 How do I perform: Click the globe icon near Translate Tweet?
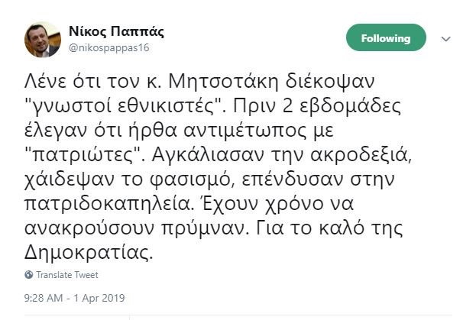29,275
